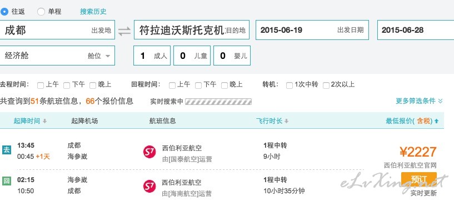The image size is (454, 201).
Task: Click the S7 airline logo on return flight
Action: (149, 187)
